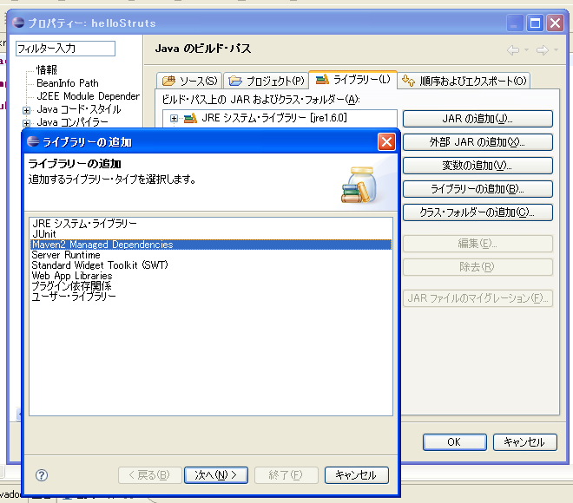
Task: Expand the Java コード・スタイル tree node
Action: (x=26, y=110)
